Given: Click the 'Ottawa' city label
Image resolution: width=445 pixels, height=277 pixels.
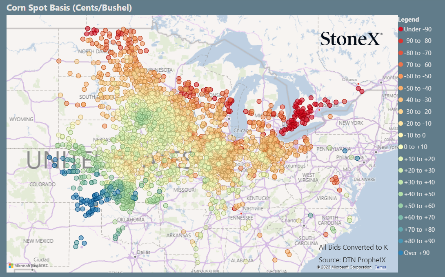Looking at the screenshot, I should [349, 80].
